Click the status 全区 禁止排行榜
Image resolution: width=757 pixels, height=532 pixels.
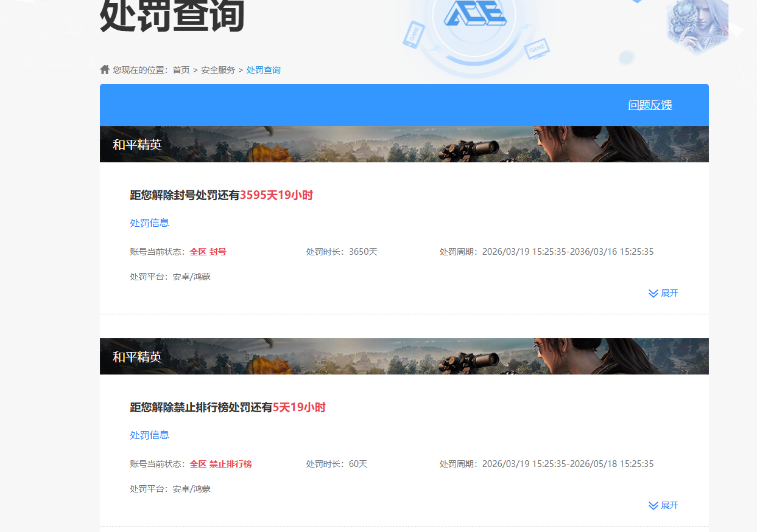[x=221, y=464]
